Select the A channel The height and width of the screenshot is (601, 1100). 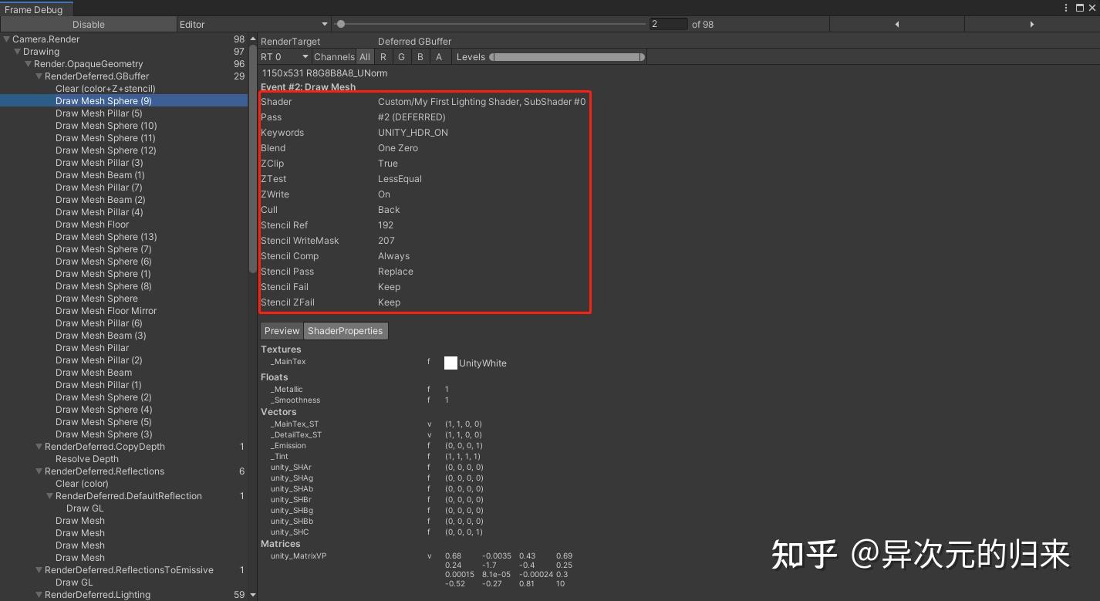[x=439, y=56]
